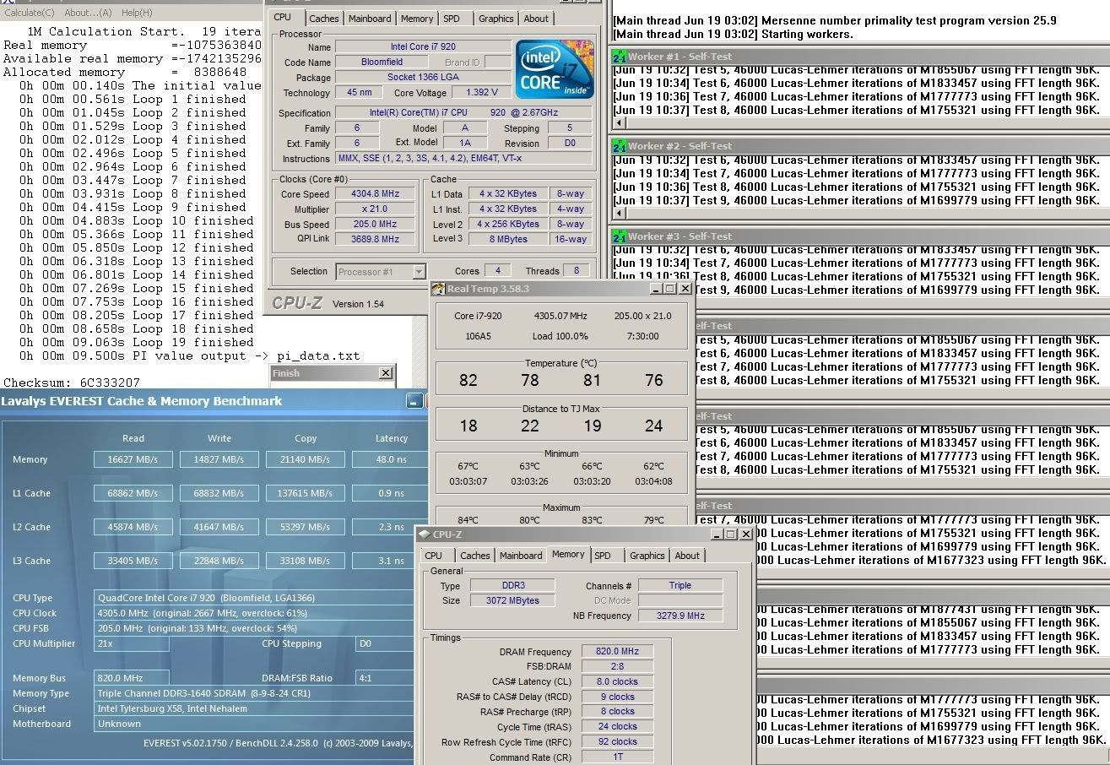Click the 3072 MBytes memory size value
1110x765 pixels.
(x=512, y=601)
